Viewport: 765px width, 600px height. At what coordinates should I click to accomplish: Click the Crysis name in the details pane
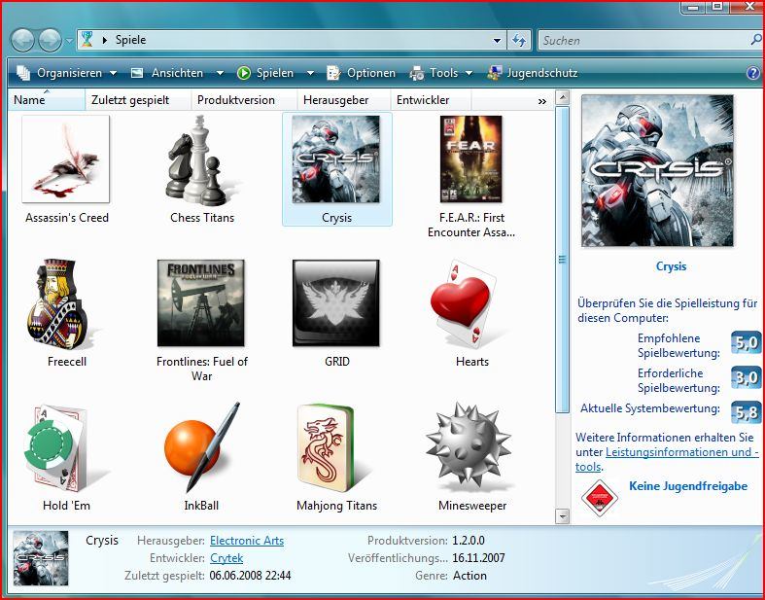click(x=102, y=541)
